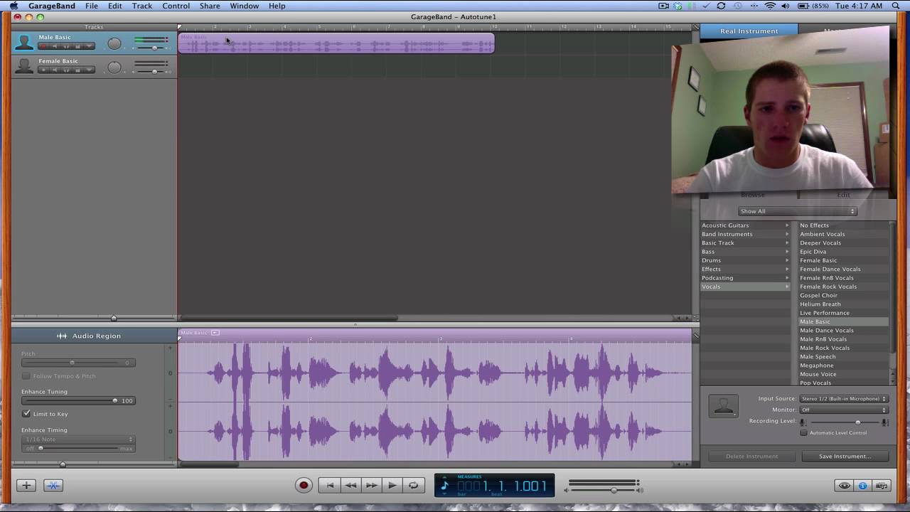Open the File menu
910x512 pixels.
click(x=92, y=6)
